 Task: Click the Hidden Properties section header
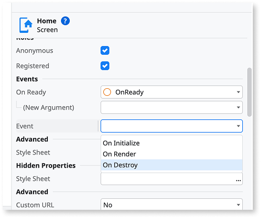(46, 165)
